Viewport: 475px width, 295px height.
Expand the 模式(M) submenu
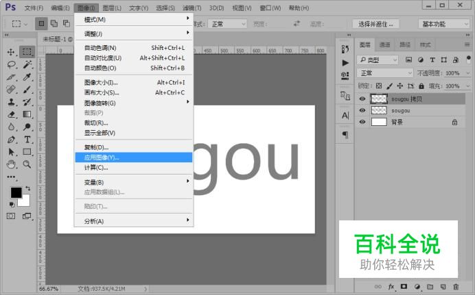coord(134,20)
